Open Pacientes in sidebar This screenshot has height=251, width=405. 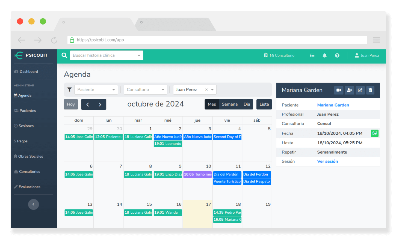point(25,111)
